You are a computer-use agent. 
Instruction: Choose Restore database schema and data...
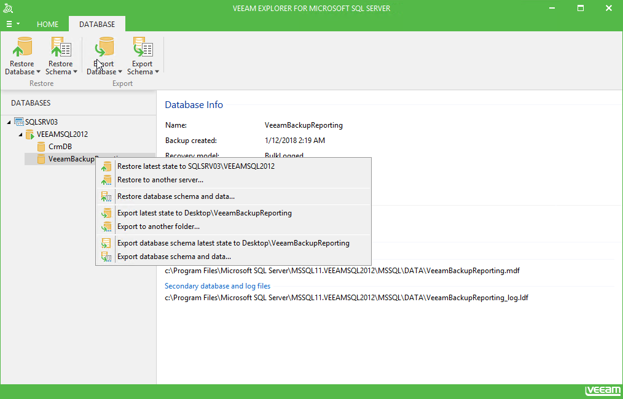pos(233,196)
